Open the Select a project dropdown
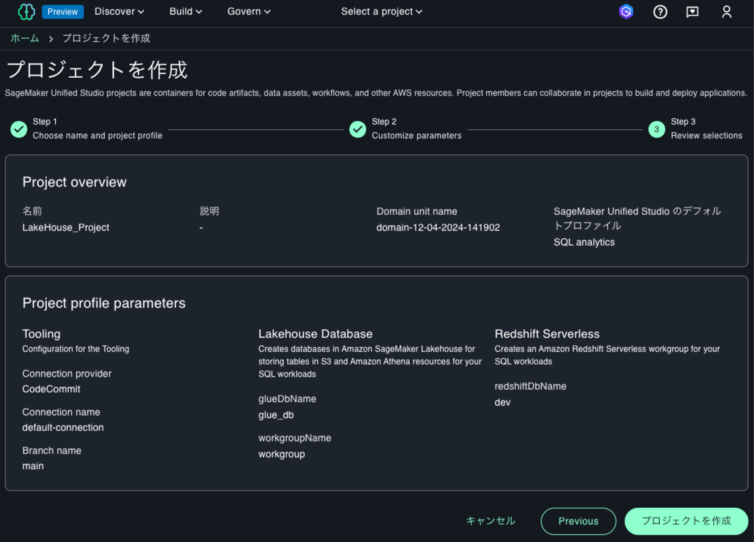The width and height of the screenshot is (754, 542). pos(382,12)
